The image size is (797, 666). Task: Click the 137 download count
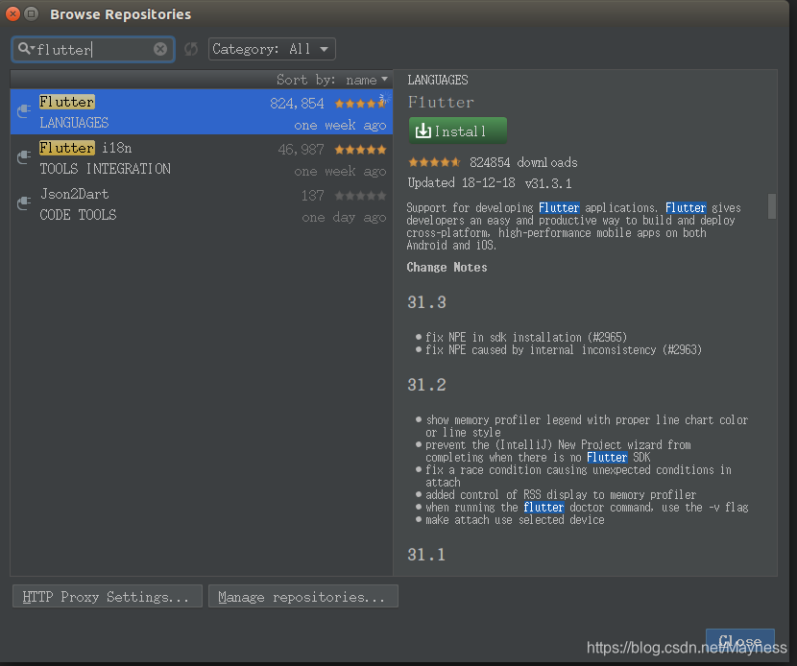coord(313,196)
